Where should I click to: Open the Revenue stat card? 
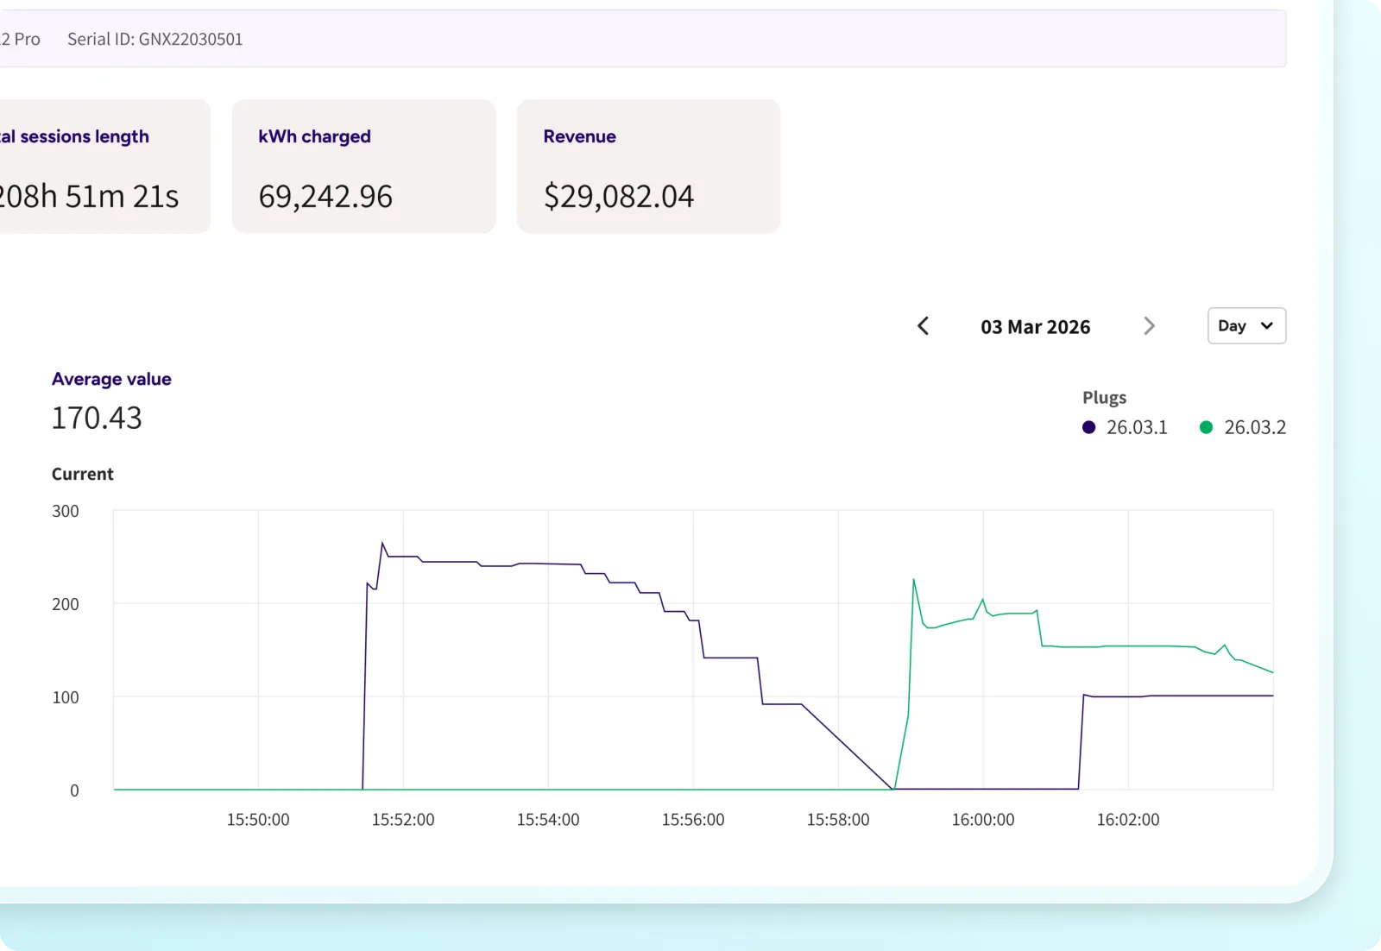[x=648, y=166]
